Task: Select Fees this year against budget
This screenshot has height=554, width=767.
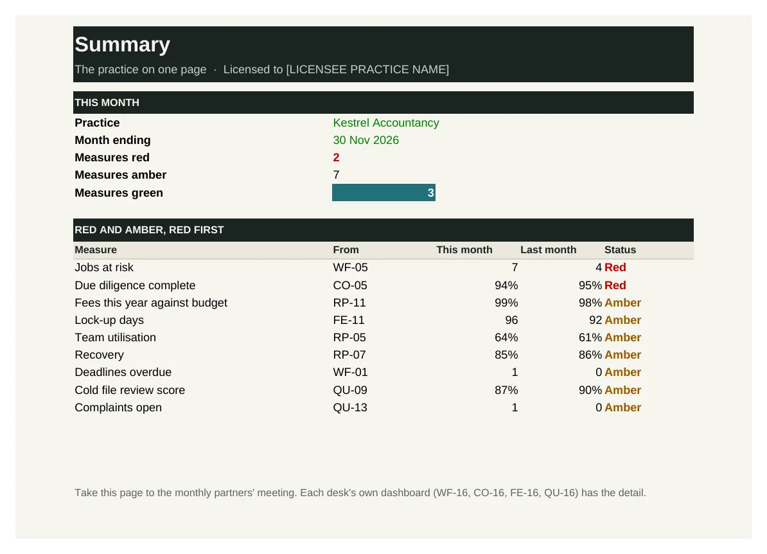Action: (x=151, y=303)
